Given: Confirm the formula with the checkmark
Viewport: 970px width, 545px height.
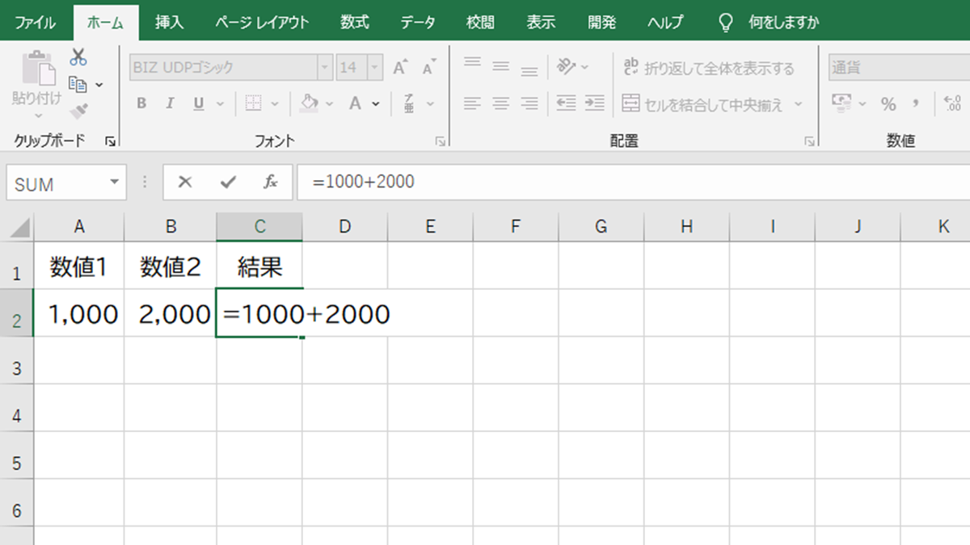Looking at the screenshot, I should [227, 182].
